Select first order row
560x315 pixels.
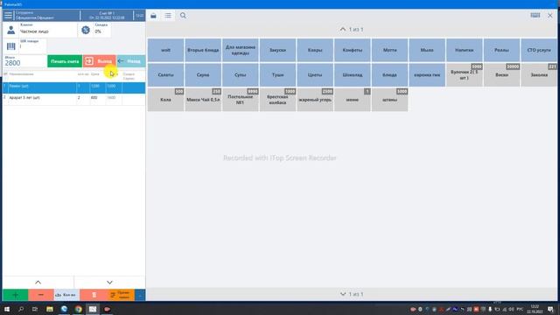tap(73, 87)
